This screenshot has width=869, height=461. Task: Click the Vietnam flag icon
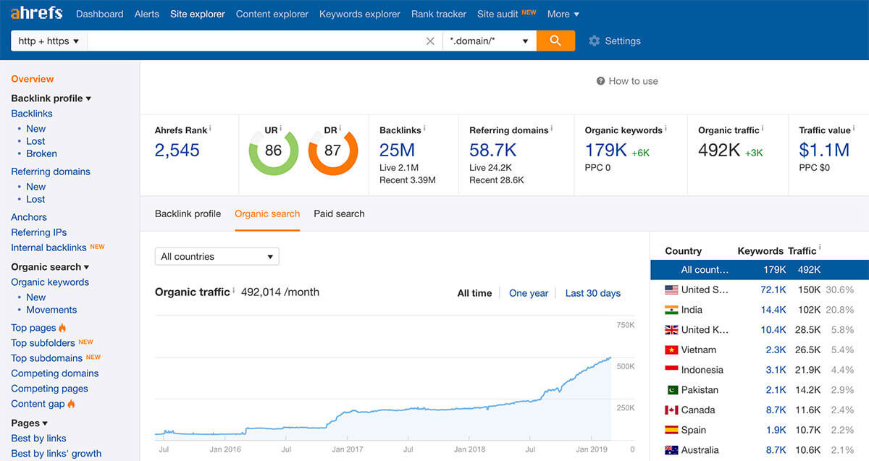click(x=670, y=350)
